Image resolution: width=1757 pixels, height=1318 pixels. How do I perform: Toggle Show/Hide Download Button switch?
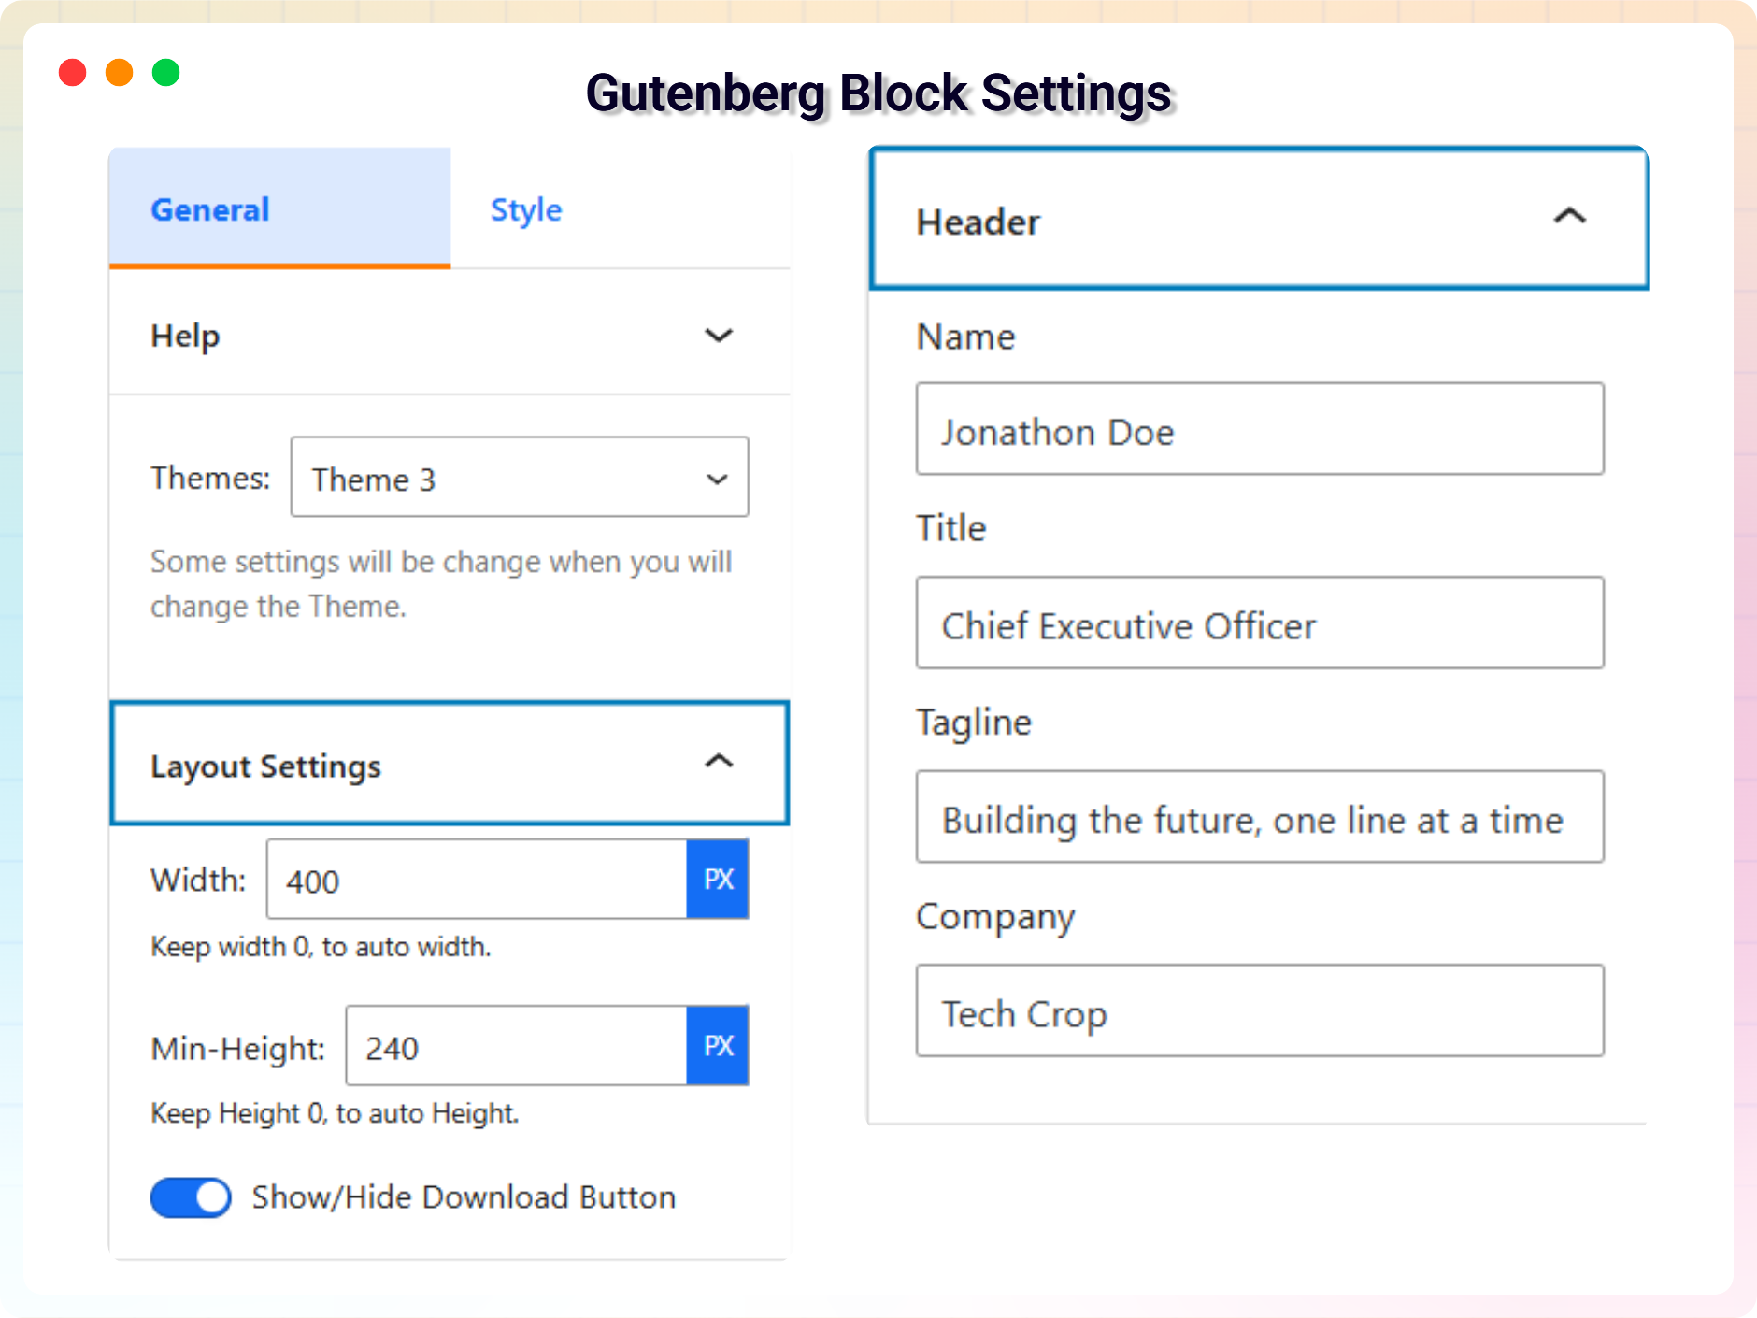(x=192, y=1197)
